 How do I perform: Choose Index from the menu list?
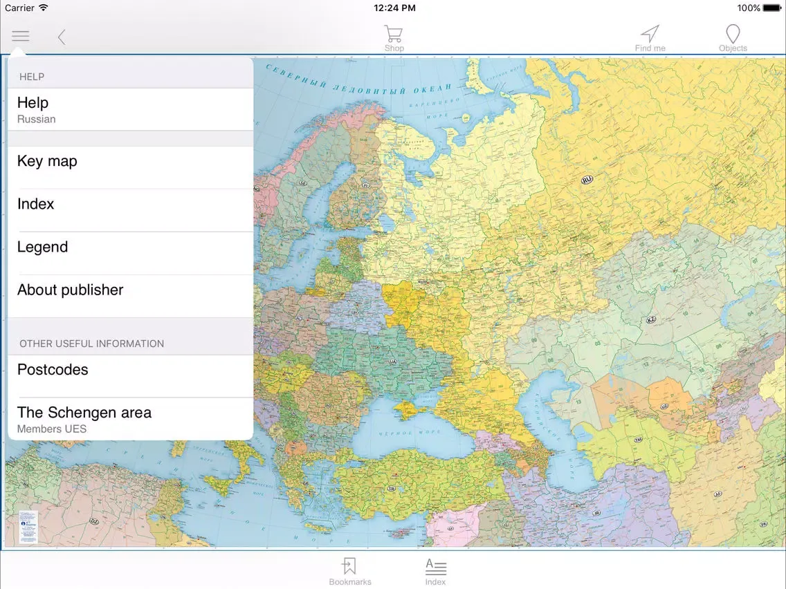click(130, 210)
